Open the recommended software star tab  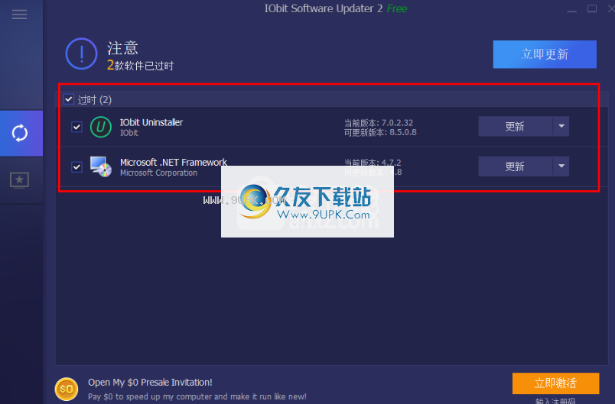coord(19,180)
